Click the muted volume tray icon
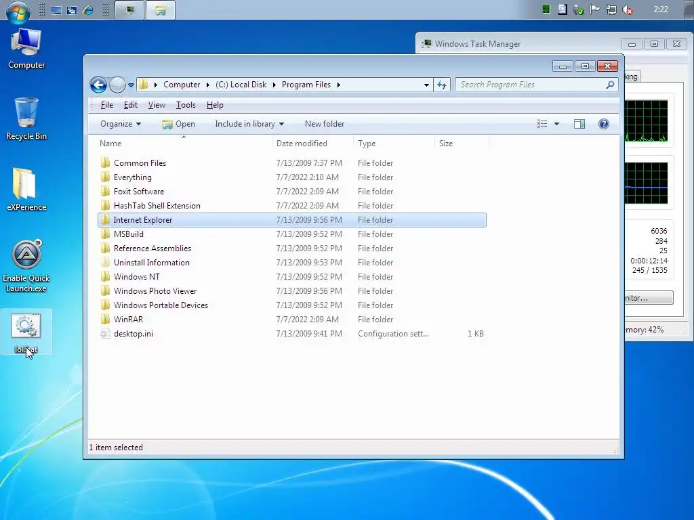The height and width of the screenshot is (520, 694). click(x=628, y=9)
